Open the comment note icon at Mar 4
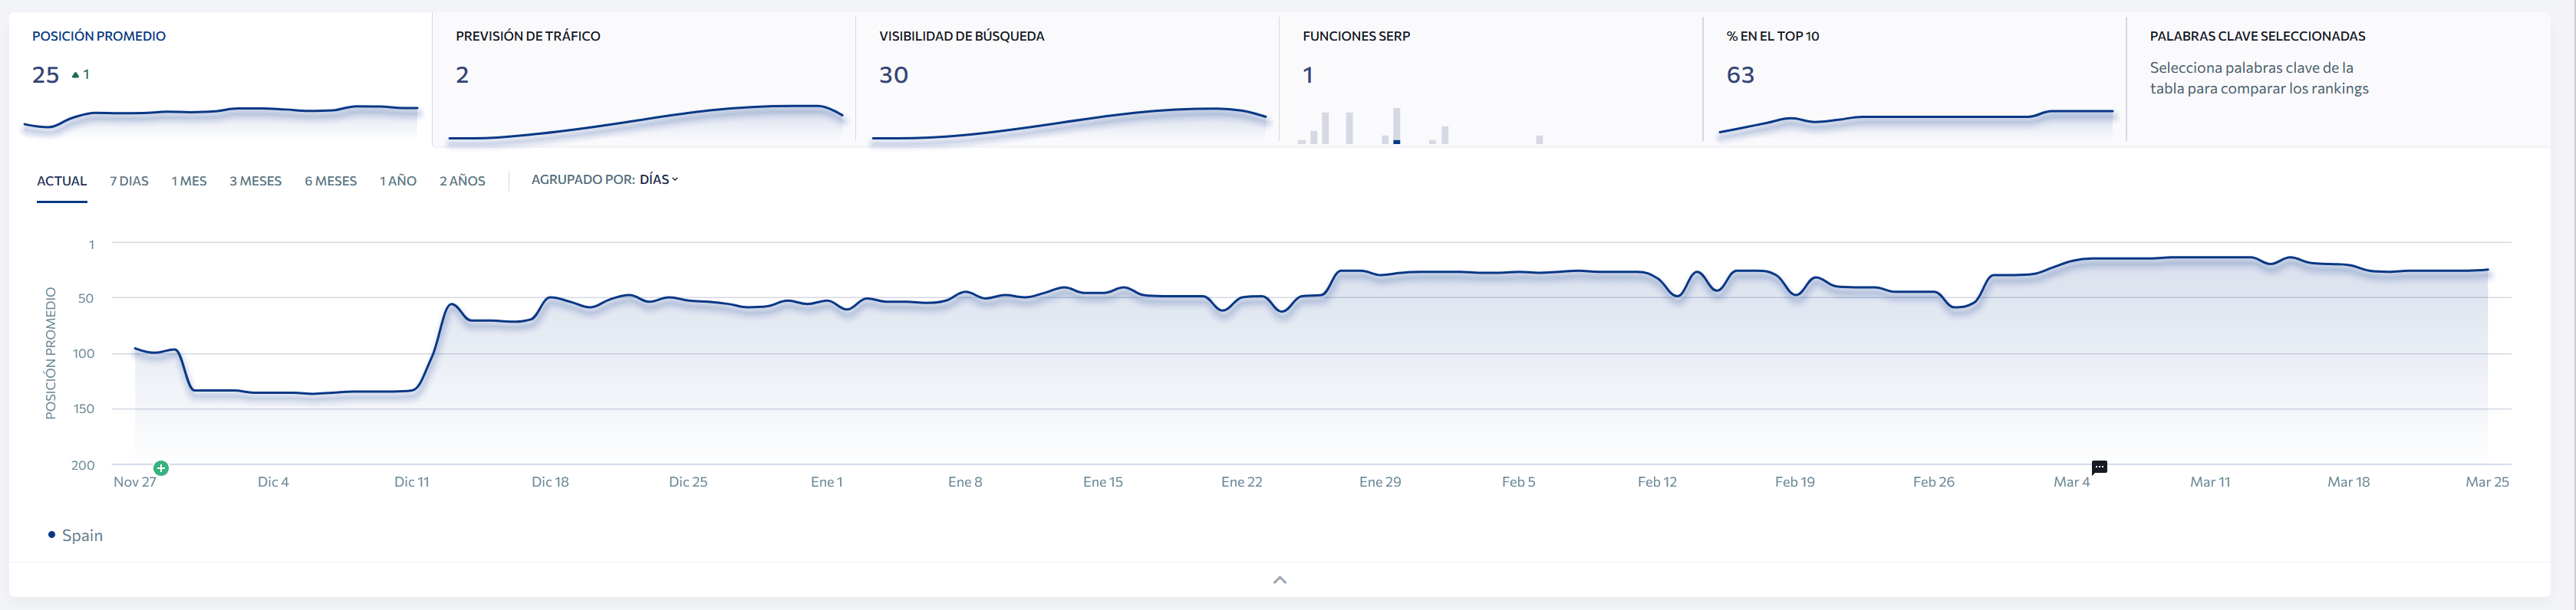The width and height of the screenshot is (2576, 610). click(x=2099, y=467)
